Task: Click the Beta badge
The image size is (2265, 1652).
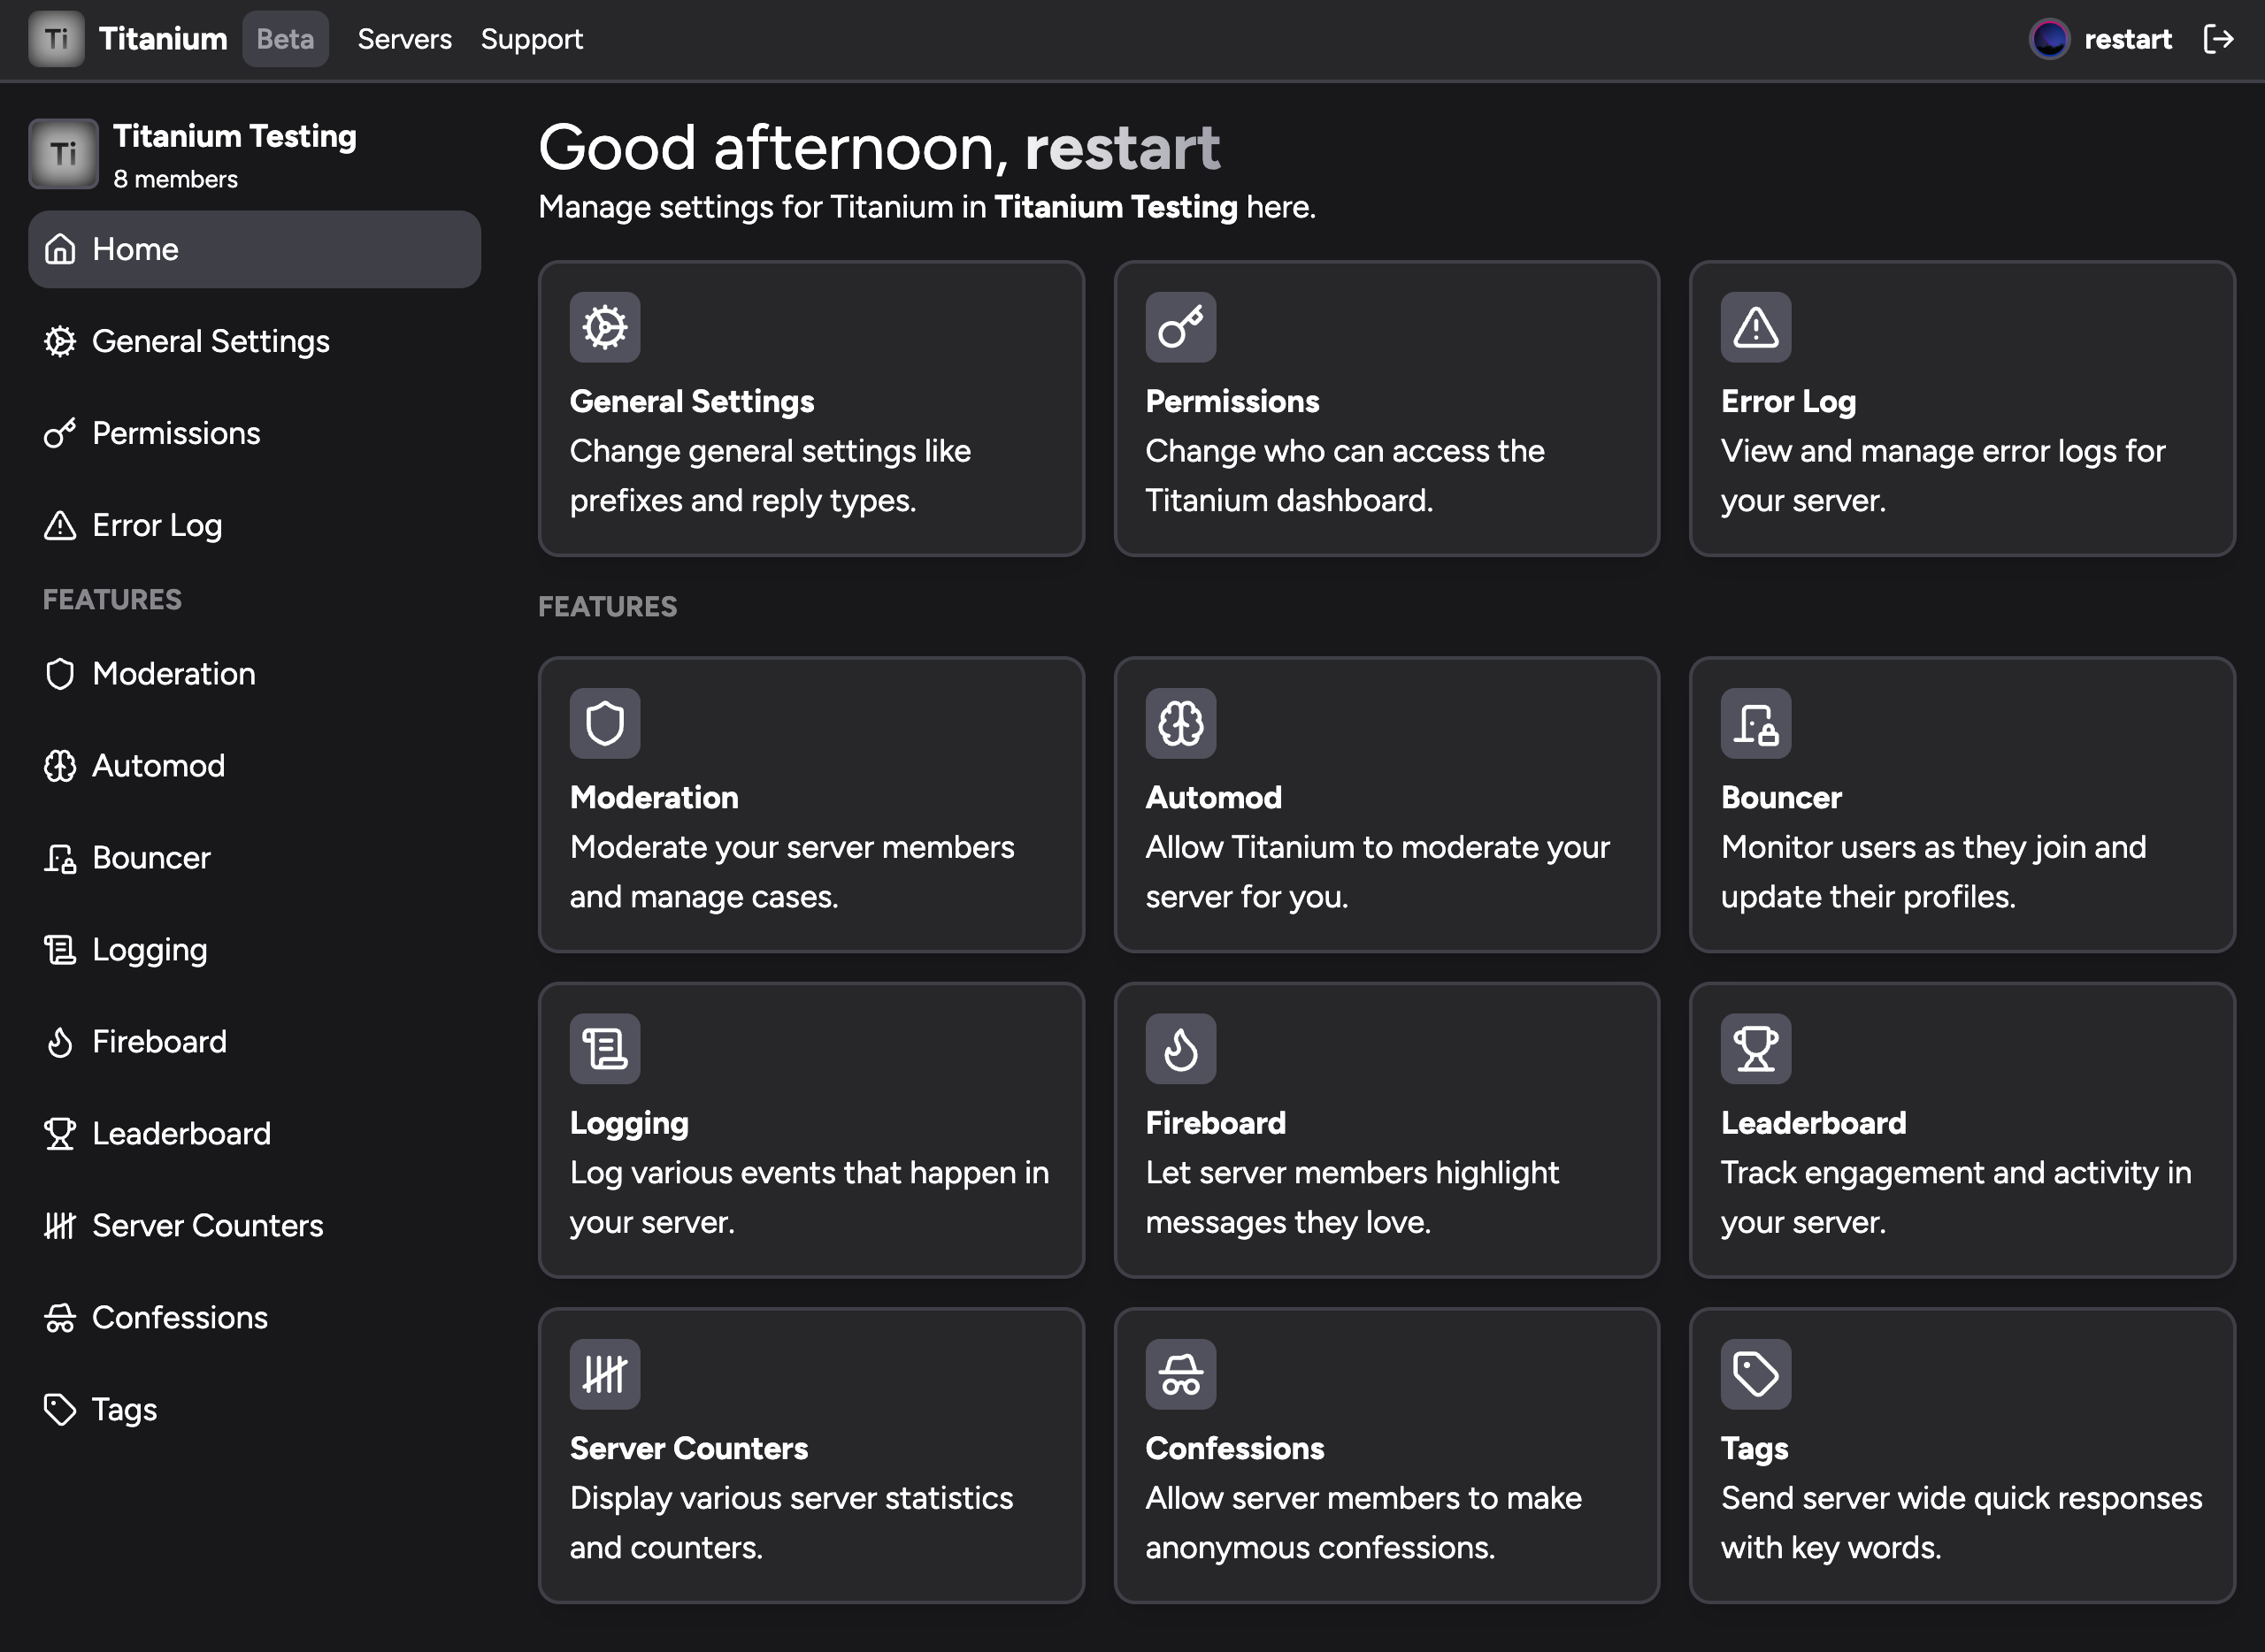Action: [x=285, y=39]
